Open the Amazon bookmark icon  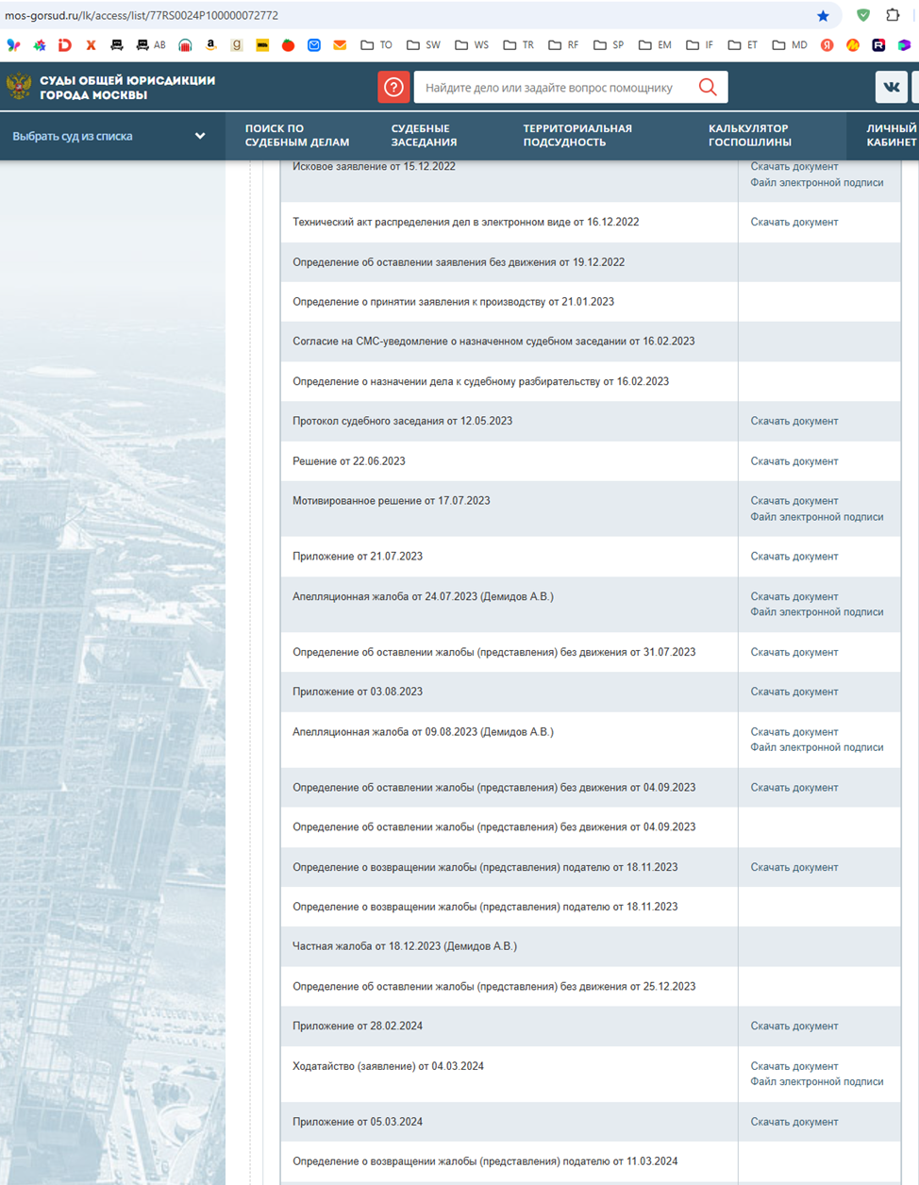(x=210, y=44)
